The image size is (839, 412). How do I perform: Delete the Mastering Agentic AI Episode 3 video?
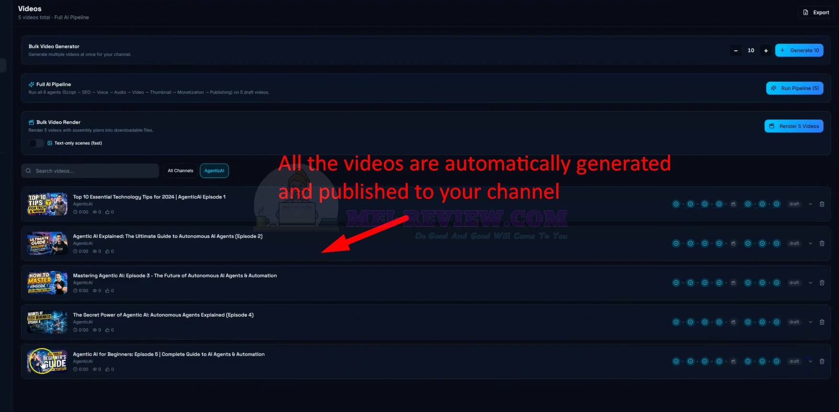pos(822,283)
